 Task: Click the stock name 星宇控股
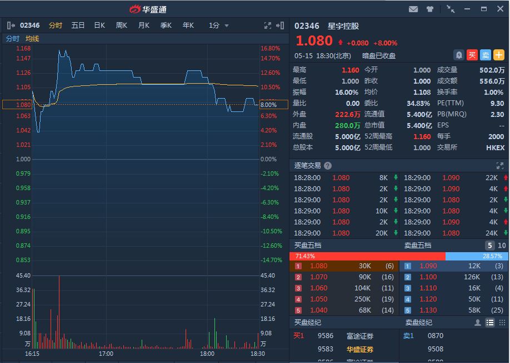[343, 26]
